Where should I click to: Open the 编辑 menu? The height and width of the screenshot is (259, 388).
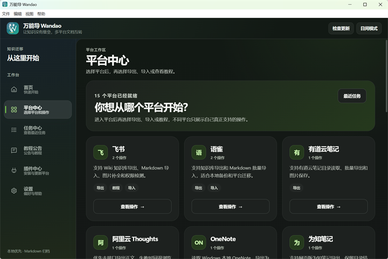18,14
